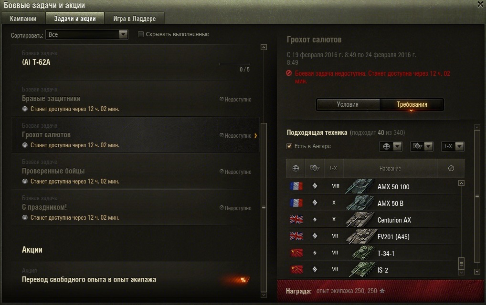Click the orange arrow next to Грохот салютов
The width and height of the screenshot is (486, 305).
click(256, 135)
